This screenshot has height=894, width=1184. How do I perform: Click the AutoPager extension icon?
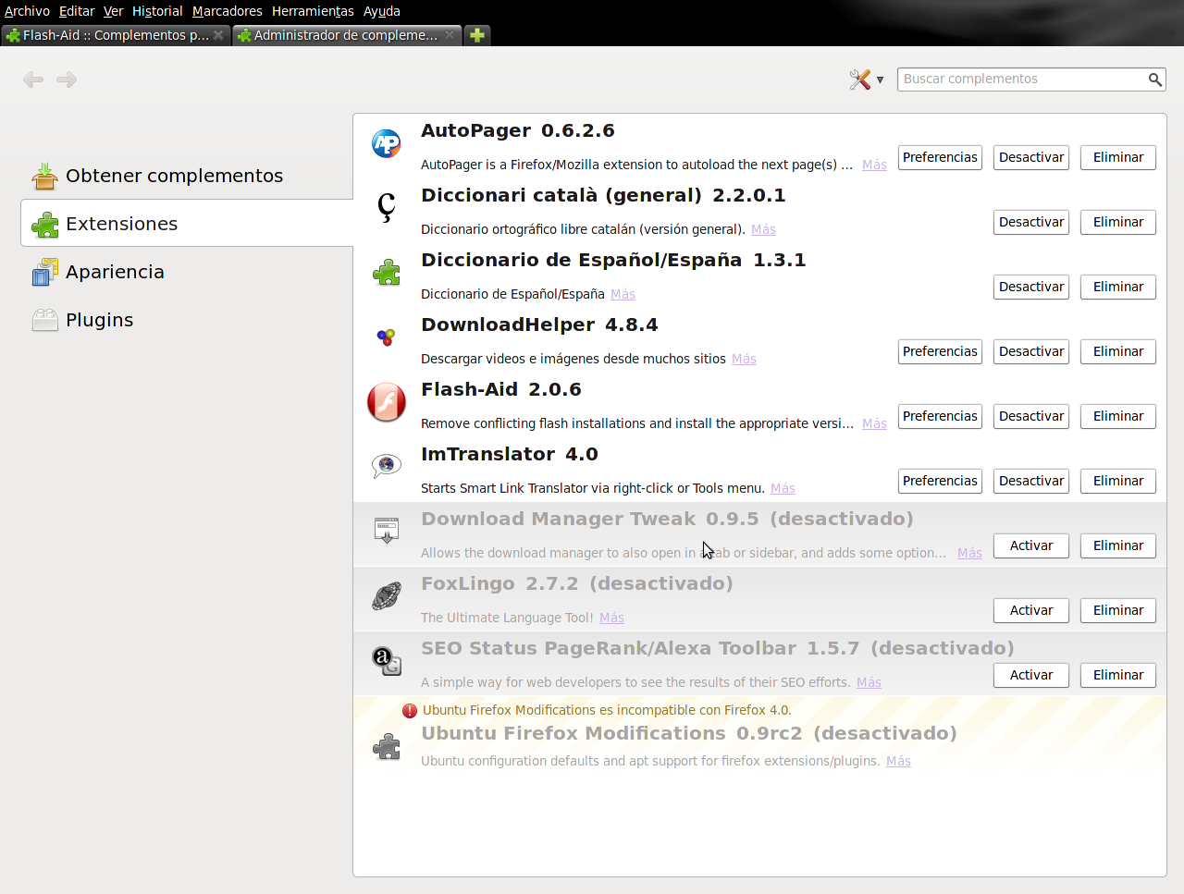coord(387,143)
